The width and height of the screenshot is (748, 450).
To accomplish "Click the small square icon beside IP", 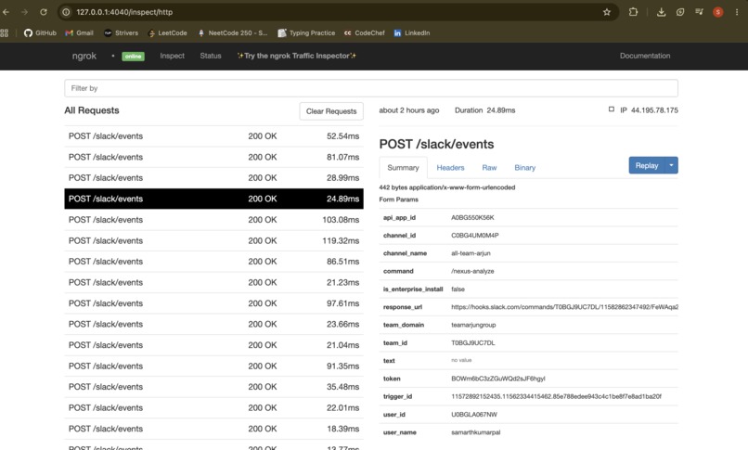I will point(611,109).
